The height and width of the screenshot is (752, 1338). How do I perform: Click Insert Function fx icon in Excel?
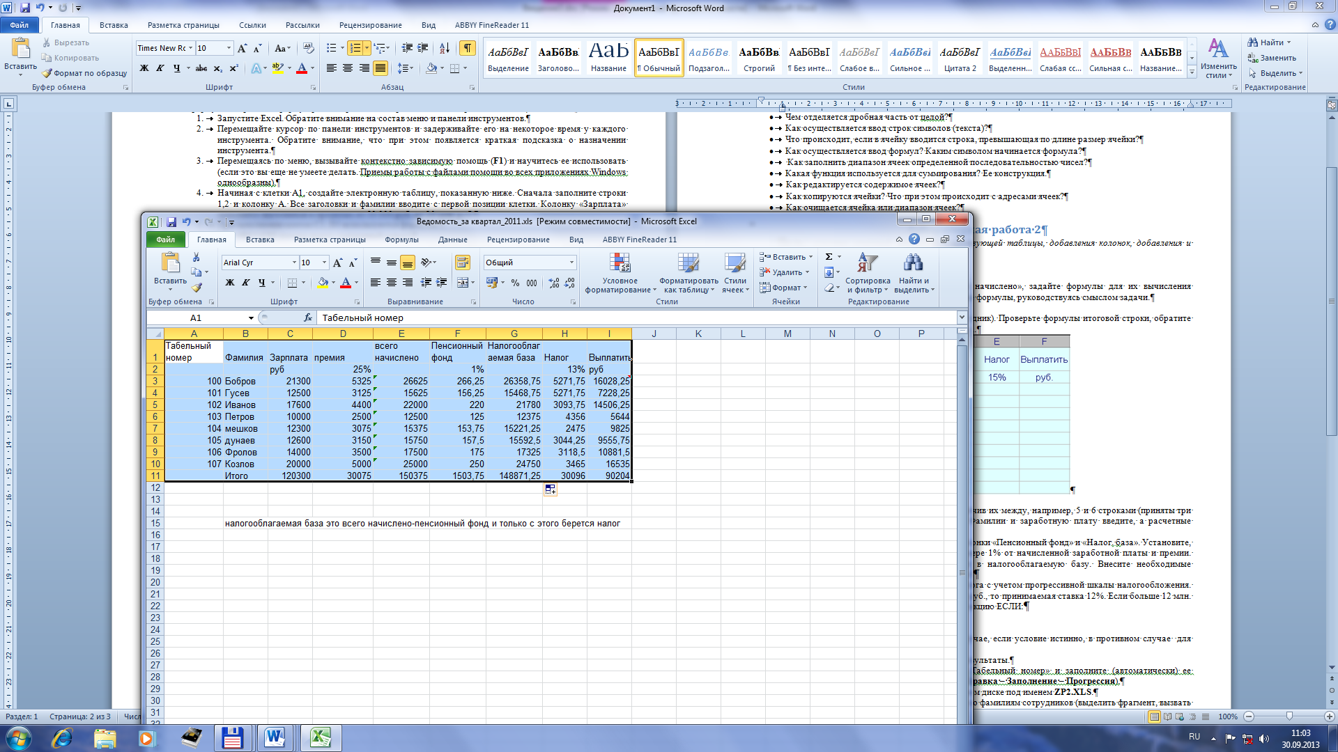[x=308, y=318]
